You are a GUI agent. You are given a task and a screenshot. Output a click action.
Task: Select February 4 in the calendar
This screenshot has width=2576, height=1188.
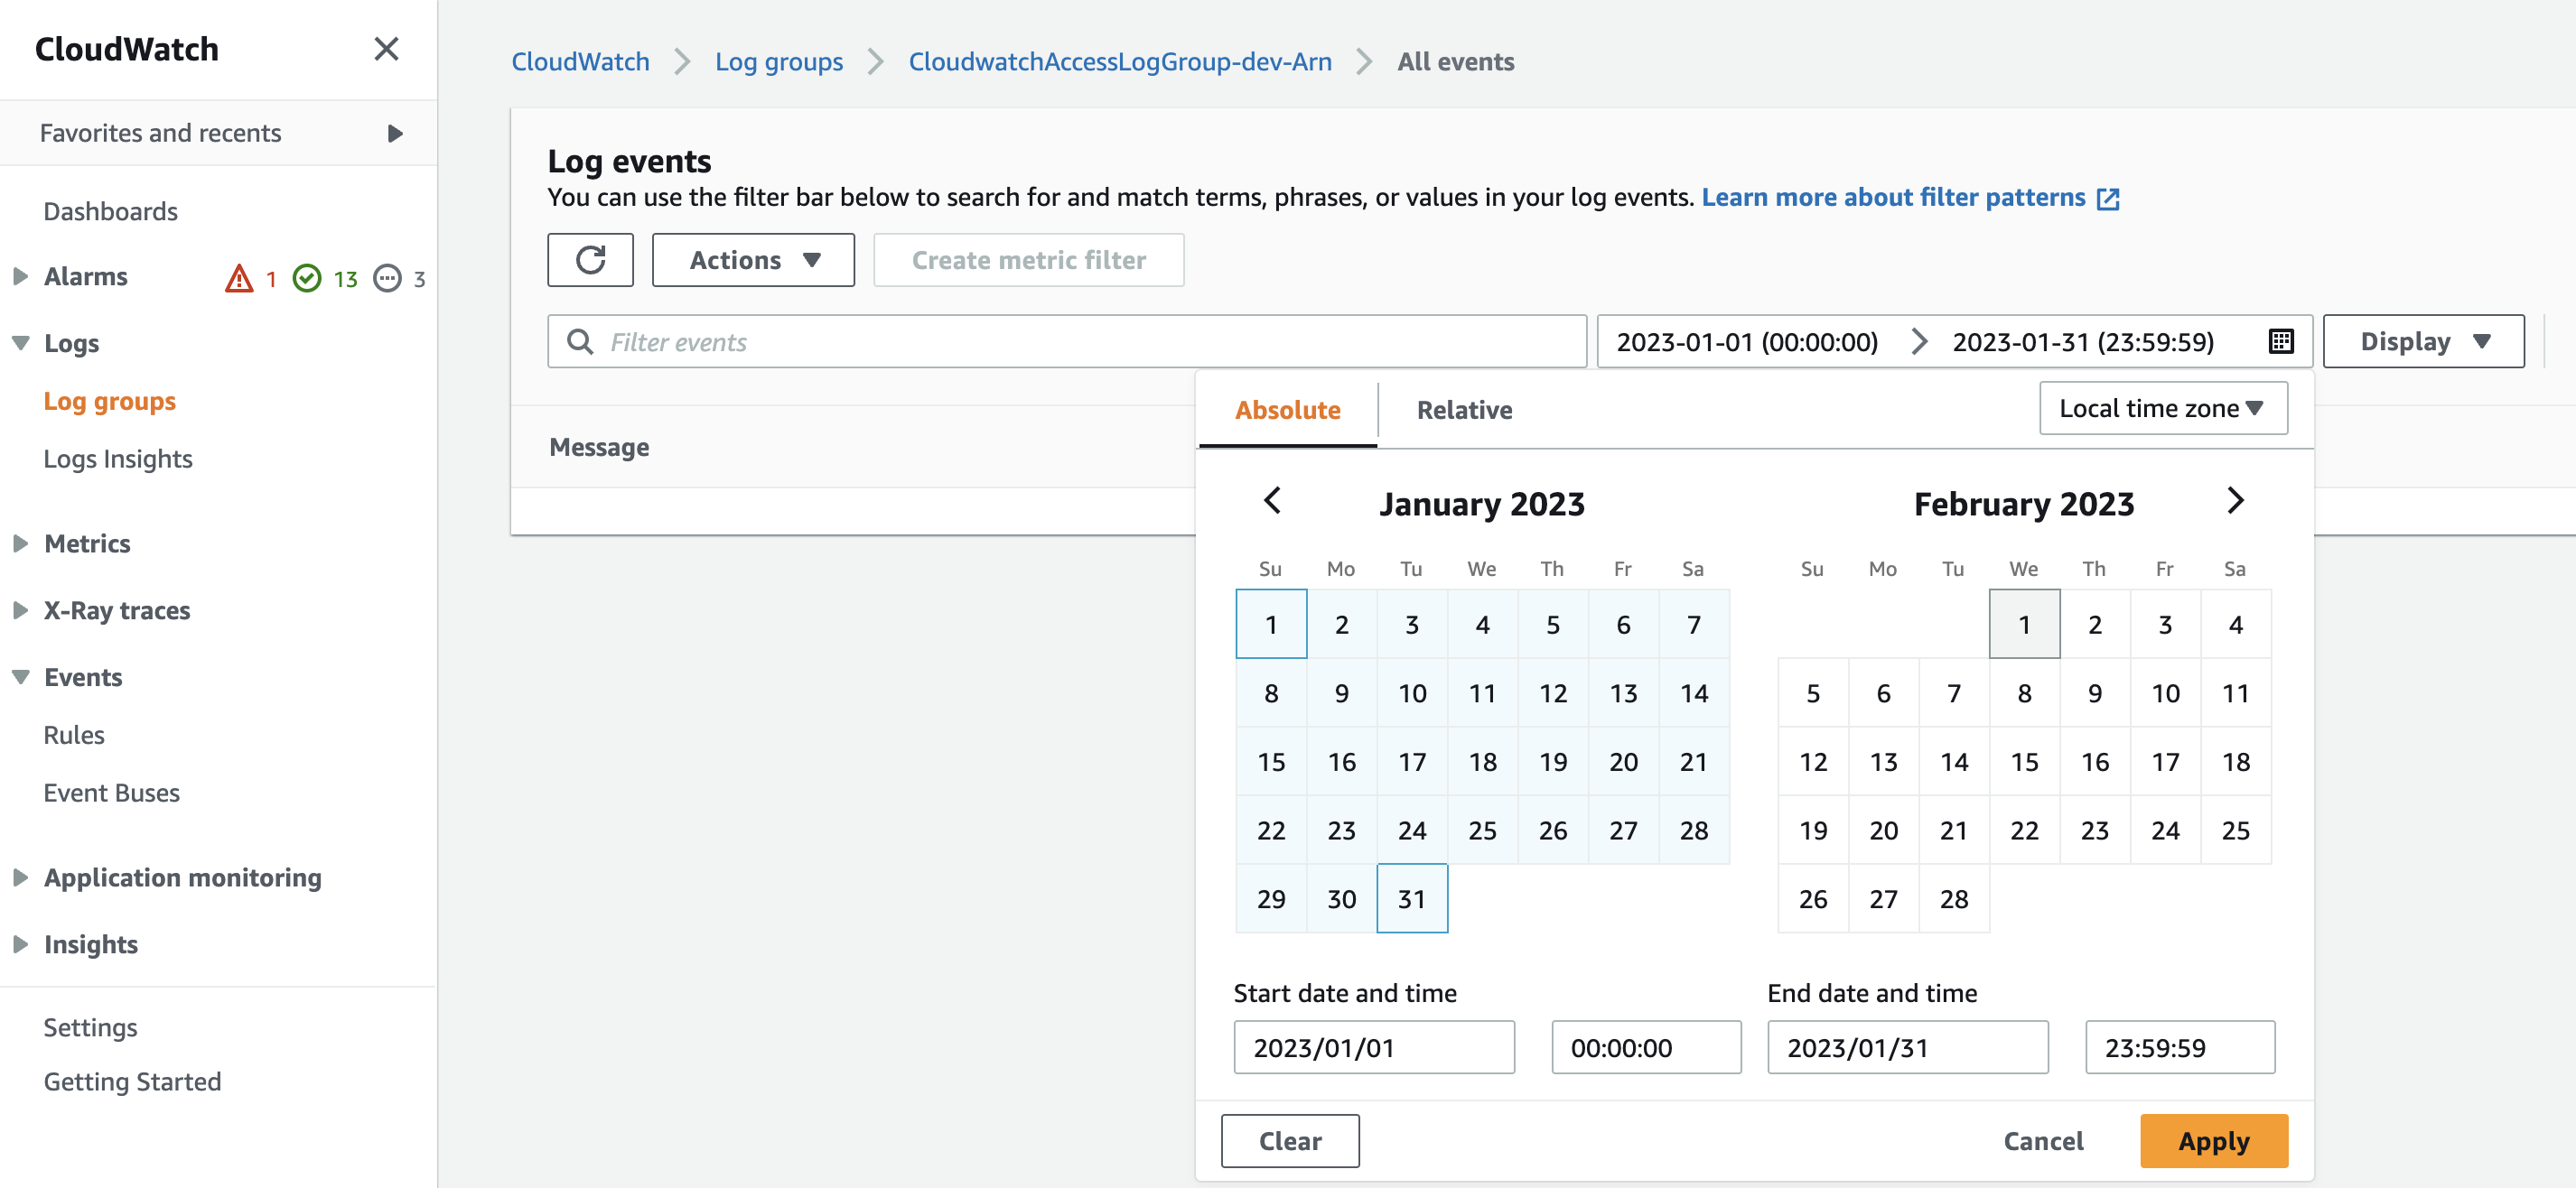click(2236, 625)
